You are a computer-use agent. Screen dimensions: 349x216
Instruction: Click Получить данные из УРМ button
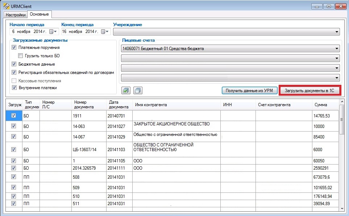[x=249, y=90]
